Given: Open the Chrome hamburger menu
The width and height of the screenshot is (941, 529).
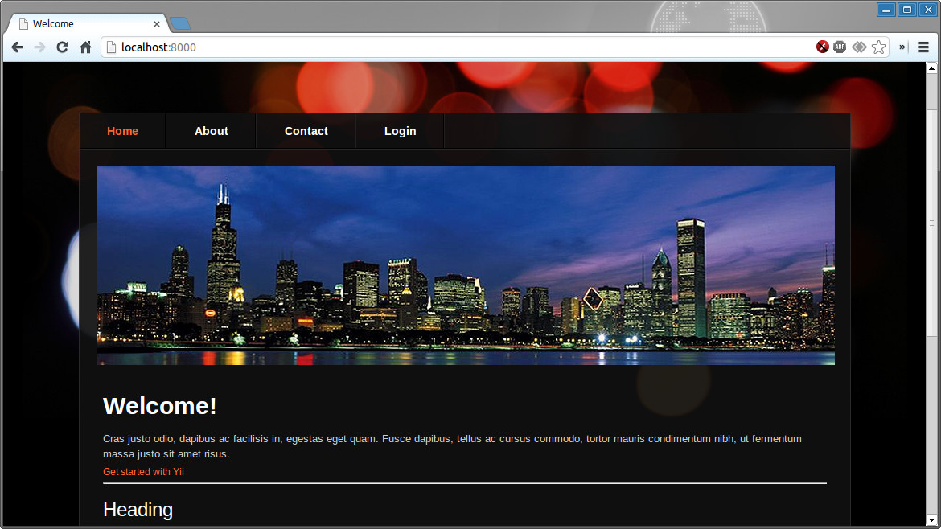Looking at the screenshot, I should (923, 47).
